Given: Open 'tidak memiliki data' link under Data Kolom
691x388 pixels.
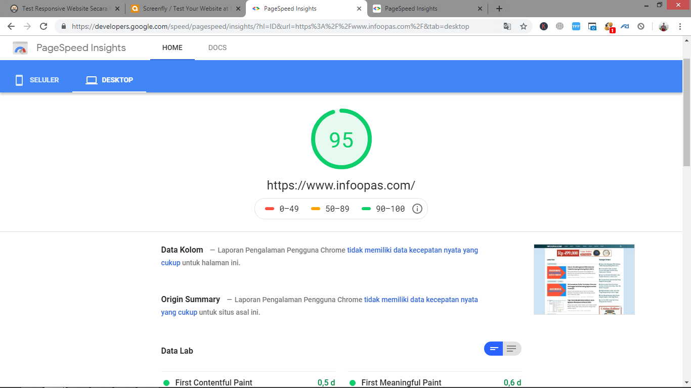Looking at the screenshot, I should click(412, 250).
